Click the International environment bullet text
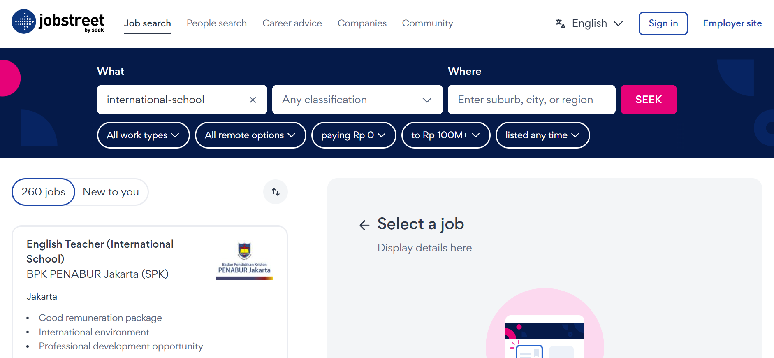This screenshot has width=774, height=358. [94, 332]
